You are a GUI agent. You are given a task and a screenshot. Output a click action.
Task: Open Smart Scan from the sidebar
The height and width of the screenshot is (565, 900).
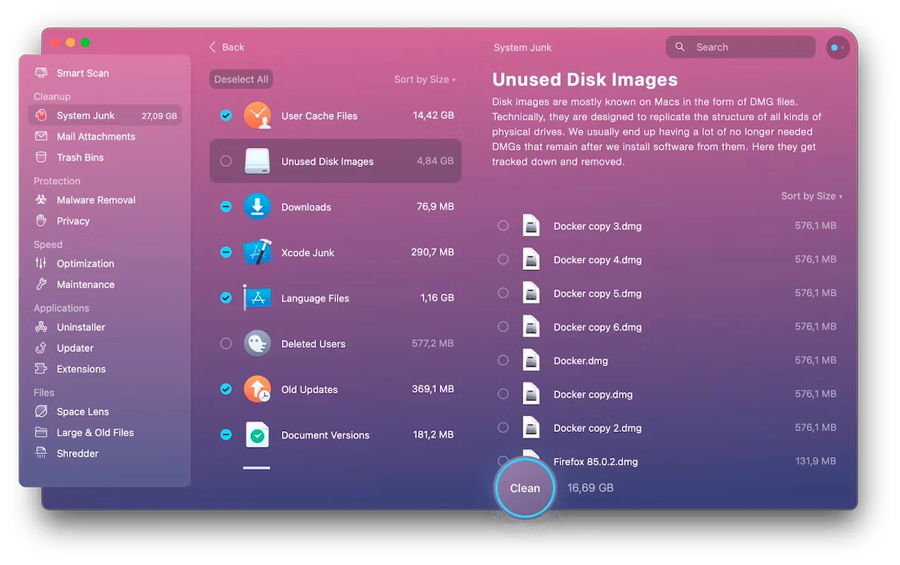tap(84, 72)
